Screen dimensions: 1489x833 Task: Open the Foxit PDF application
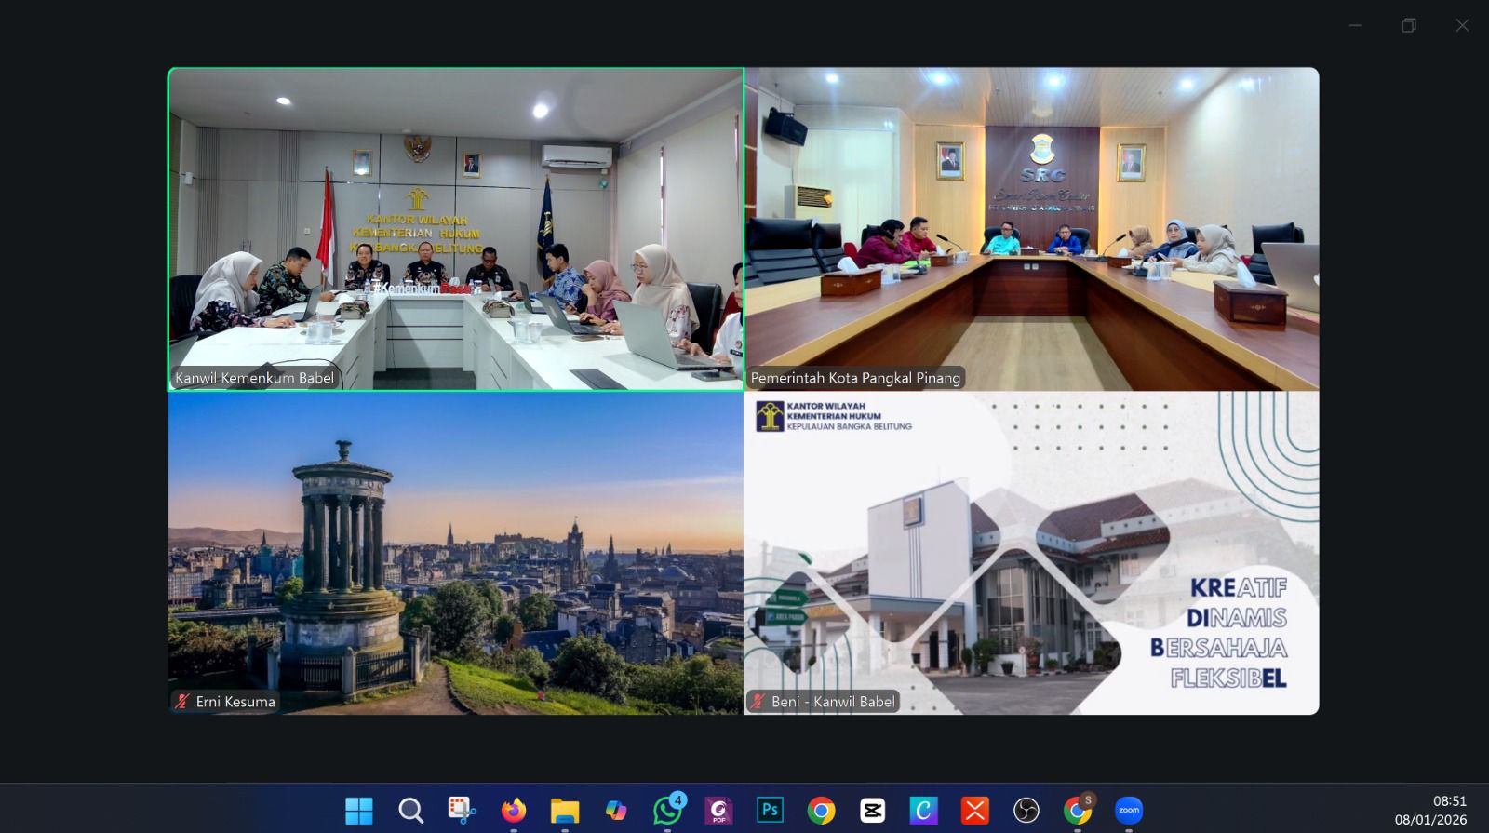pyautogui.click(x=718, y=811)
